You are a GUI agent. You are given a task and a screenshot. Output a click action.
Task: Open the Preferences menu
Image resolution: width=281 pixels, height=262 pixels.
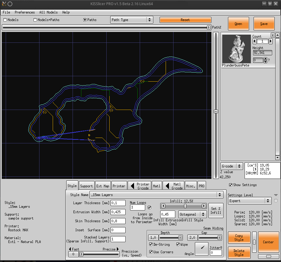[x=25, y=12]
